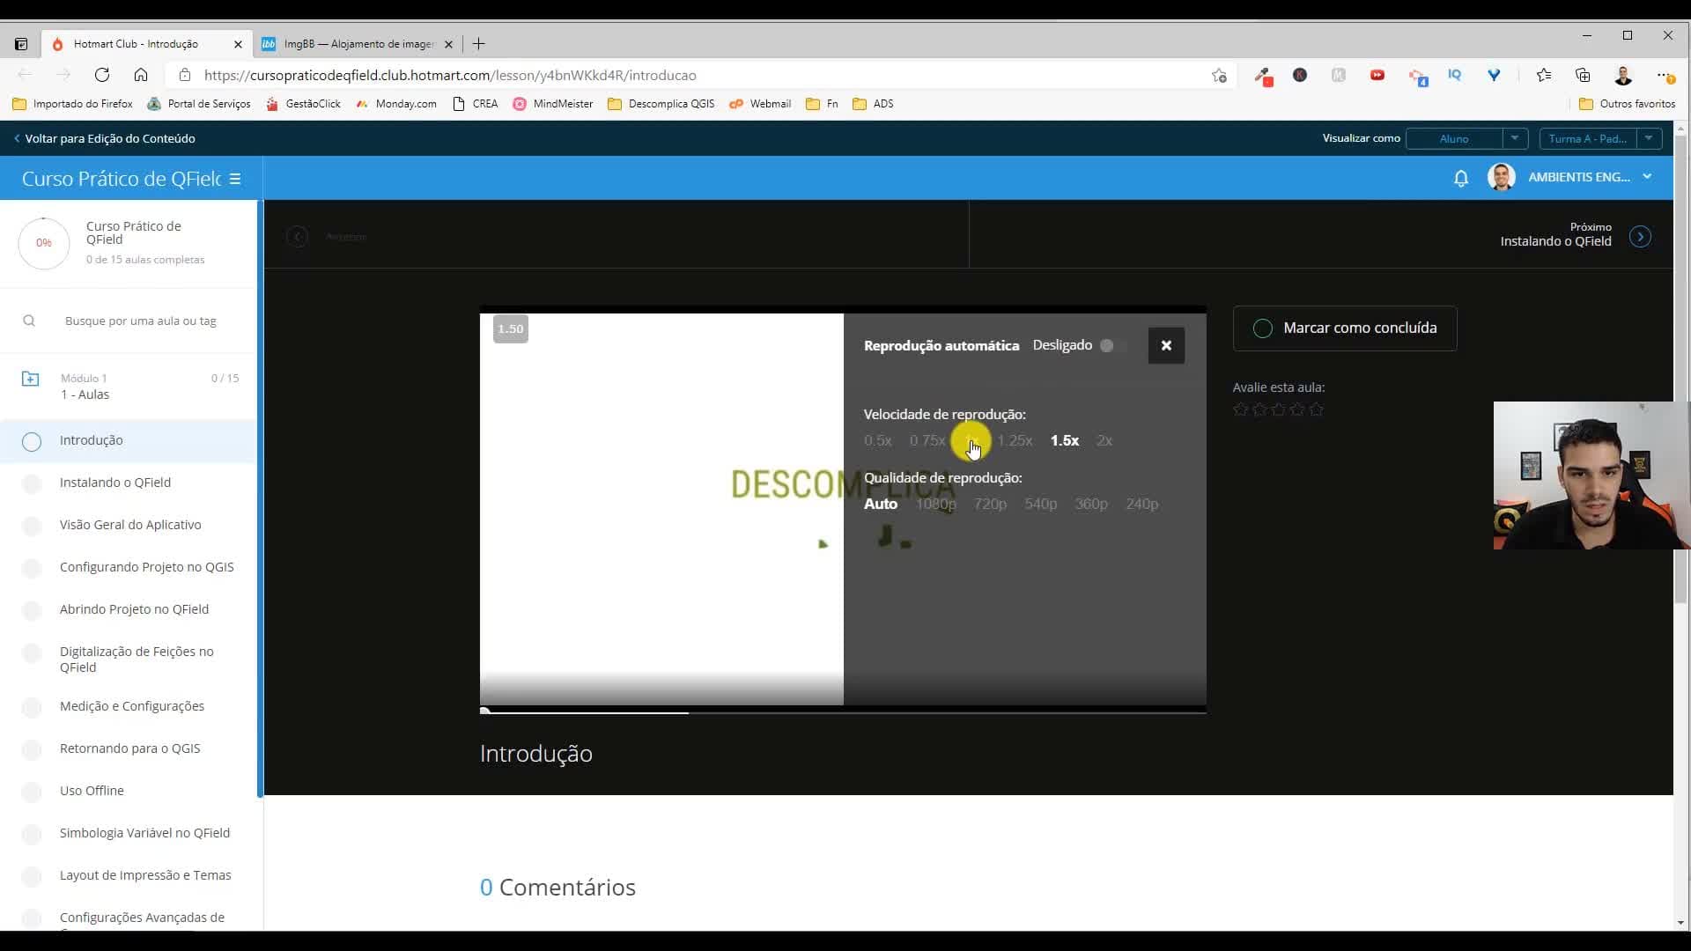Expand the AMBIENTIS ENG user menu
The height and width of the screenshot is (951, 1691).
pyautogui.click(x=1647, y=177)
